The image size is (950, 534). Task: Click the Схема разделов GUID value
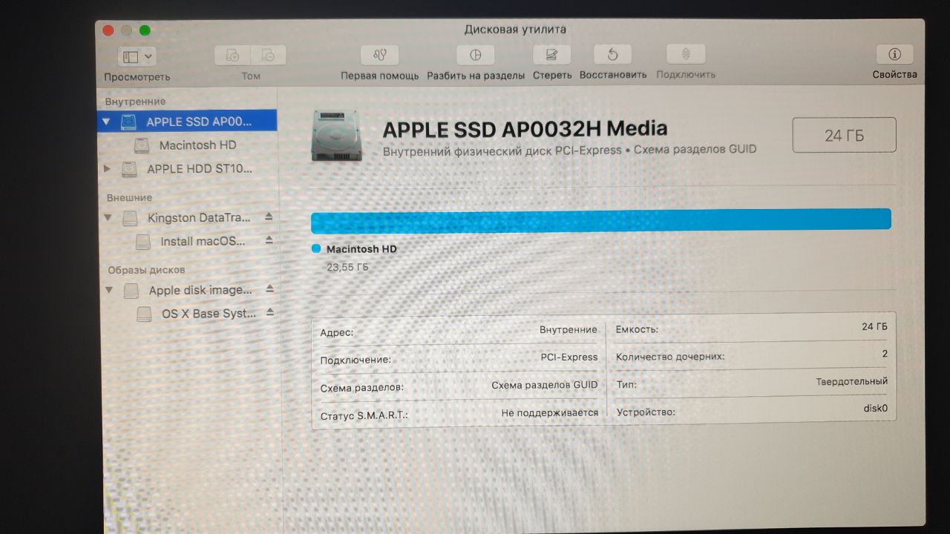coord(544,385)
